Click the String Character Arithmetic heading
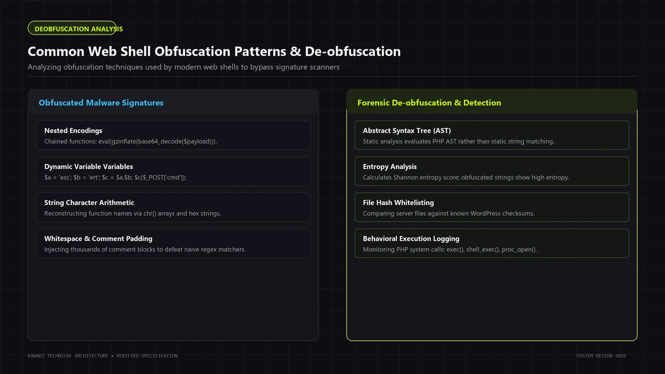665x374 pixels. pyautogui.click(x=89, y=203)
